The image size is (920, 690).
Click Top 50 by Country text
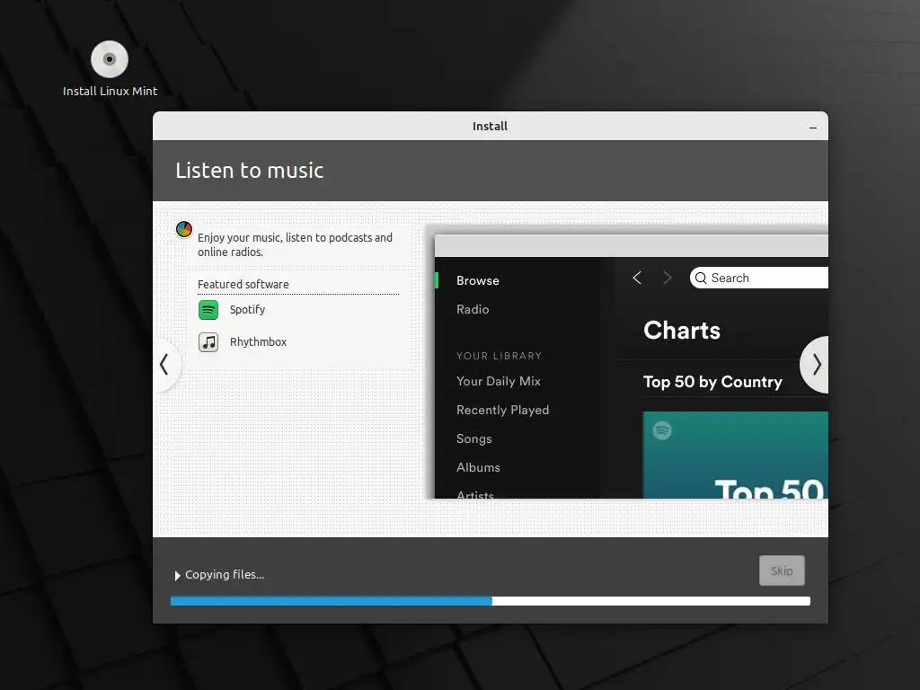pyautogui.click(x=712, y=382)
